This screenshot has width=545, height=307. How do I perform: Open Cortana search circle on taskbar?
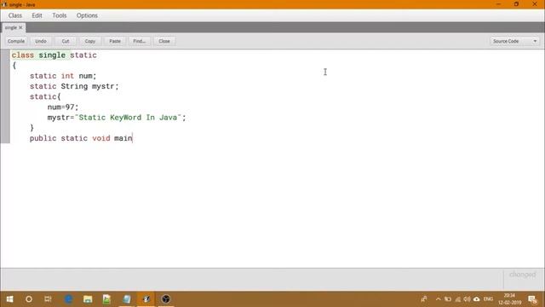(x=29, y=299)
